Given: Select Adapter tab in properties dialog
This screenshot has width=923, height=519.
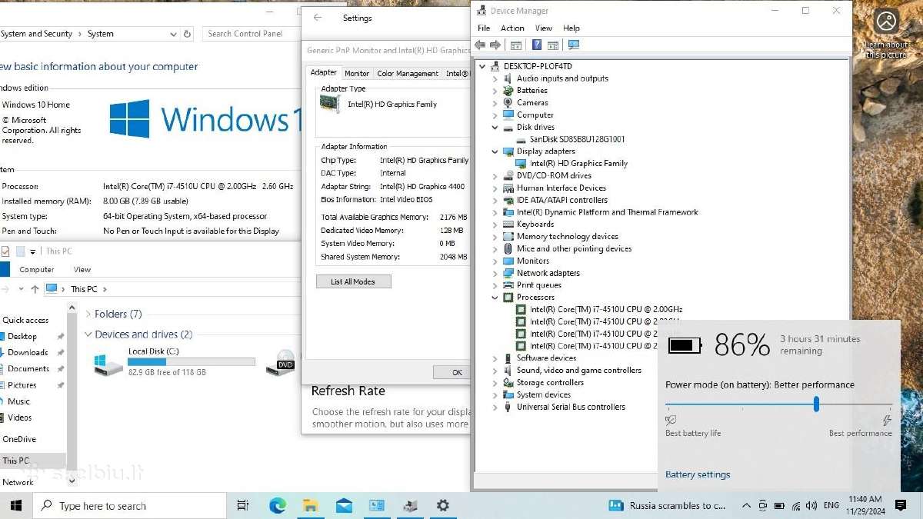Looking at the screenshot, I should point(323,72).
